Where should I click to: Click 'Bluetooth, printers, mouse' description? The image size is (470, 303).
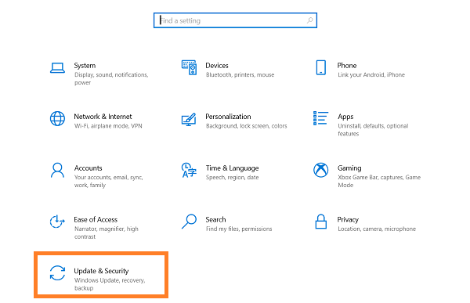[240, 74]
